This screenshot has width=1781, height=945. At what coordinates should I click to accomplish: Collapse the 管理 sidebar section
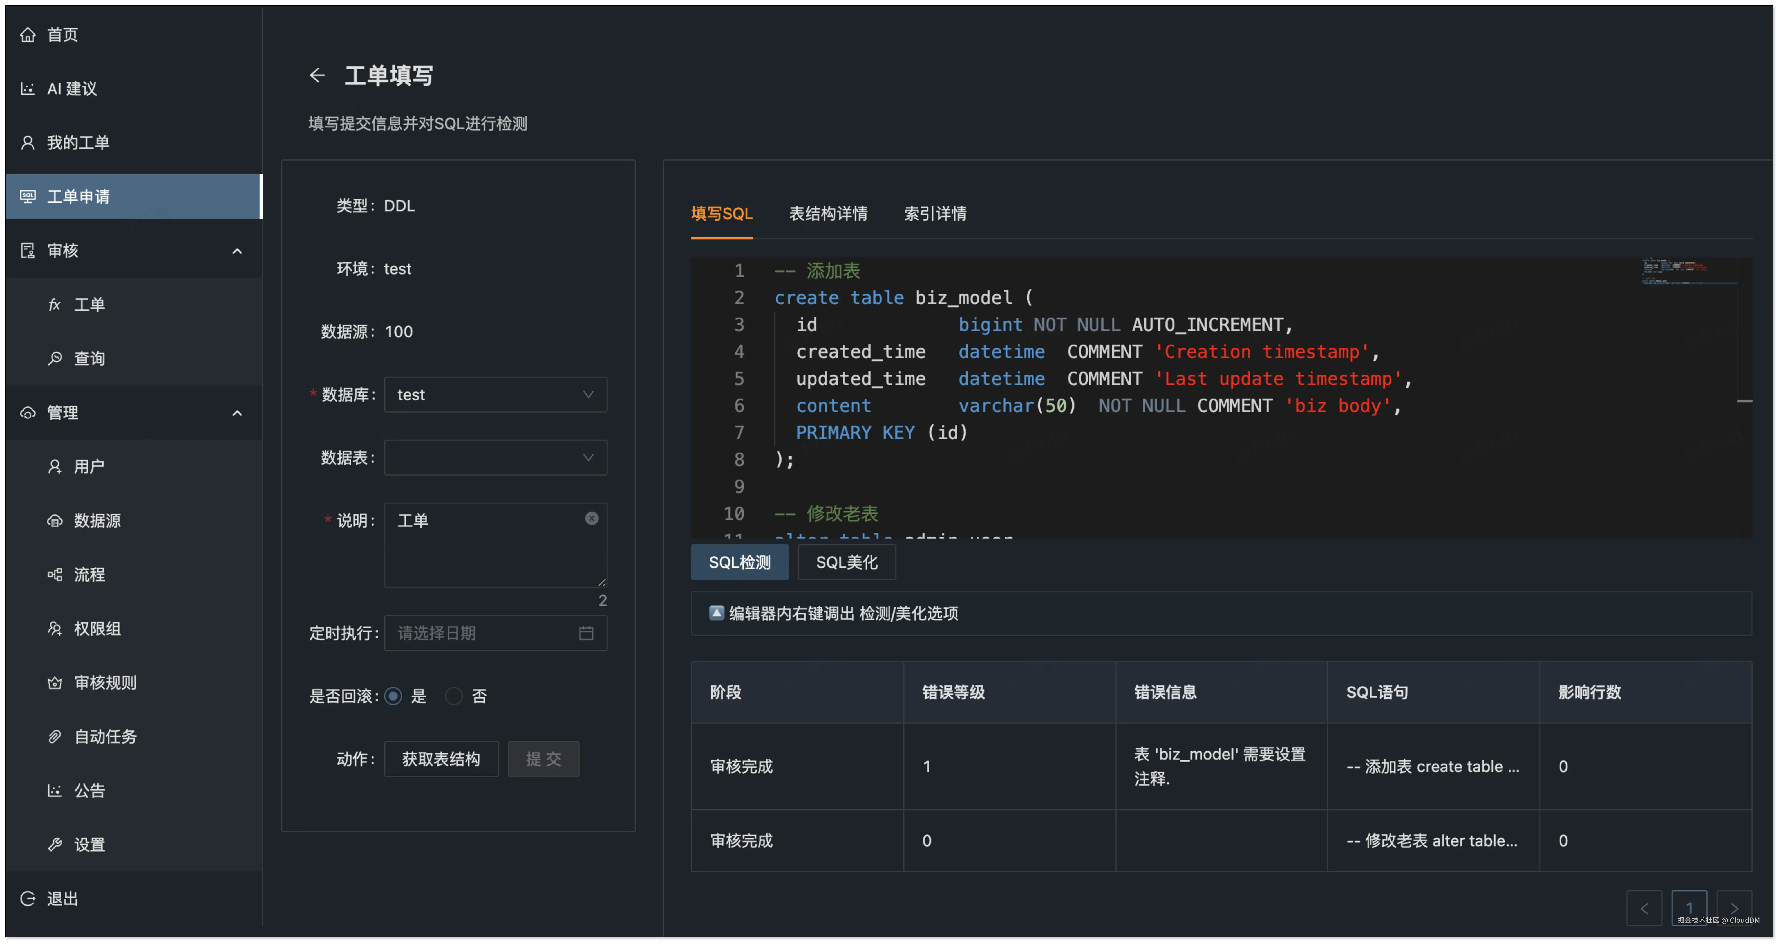[x=237, y=413]
